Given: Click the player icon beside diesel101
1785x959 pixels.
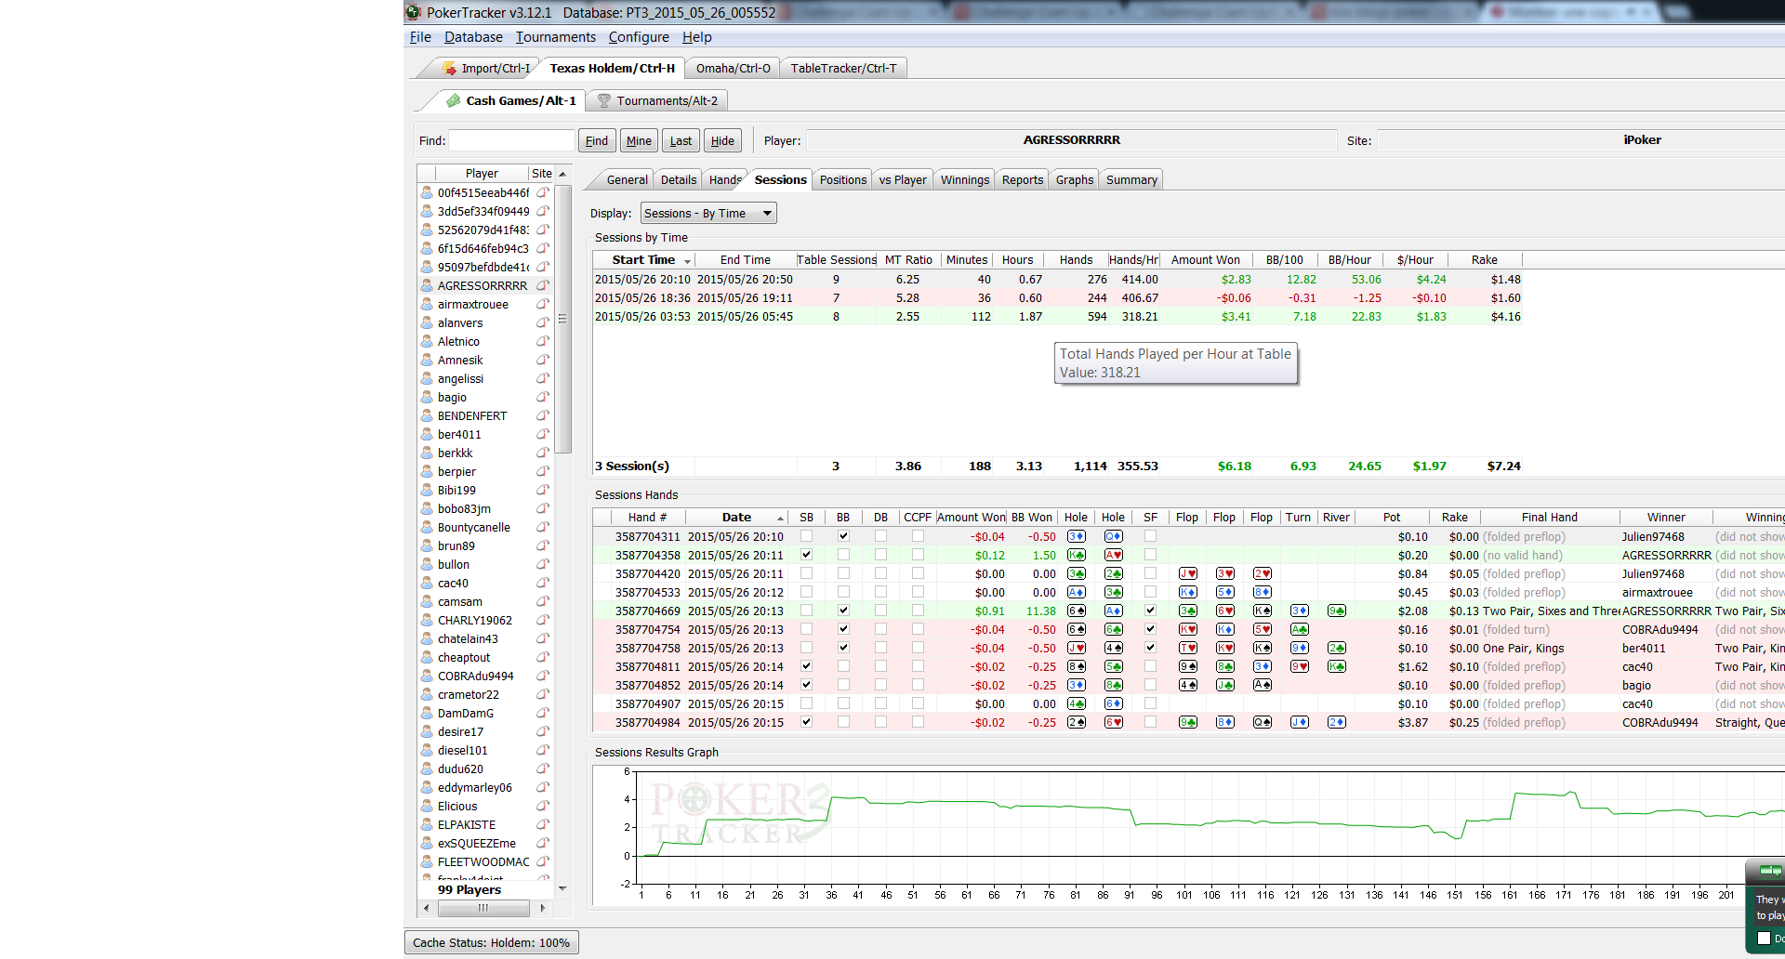Looking at the screenshot, I should 427,750.
